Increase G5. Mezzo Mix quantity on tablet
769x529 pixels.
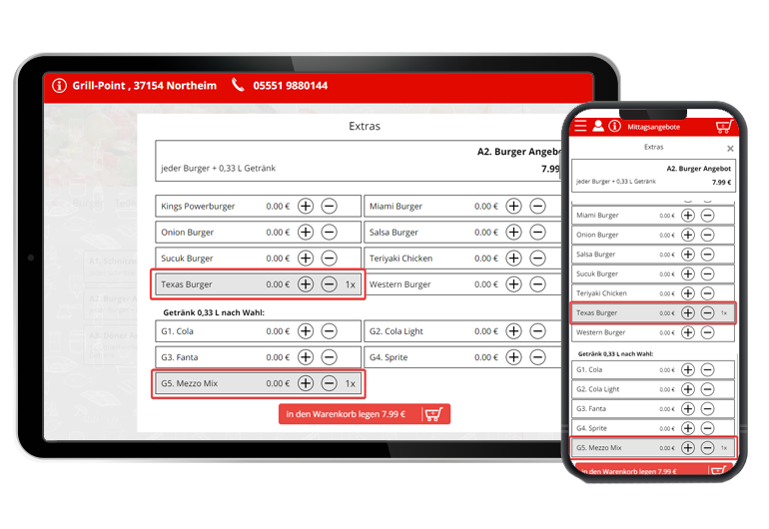(306, 383)
